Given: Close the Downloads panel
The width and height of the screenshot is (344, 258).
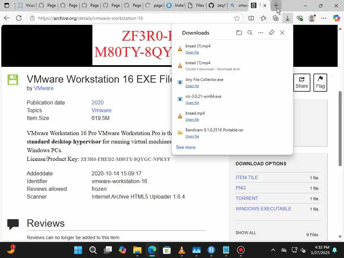Looking at the screenshot, I should (282, 33).
